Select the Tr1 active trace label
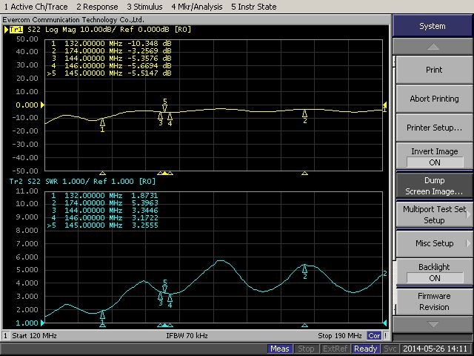Screen dimensions: 474x356 coord(16,30)
